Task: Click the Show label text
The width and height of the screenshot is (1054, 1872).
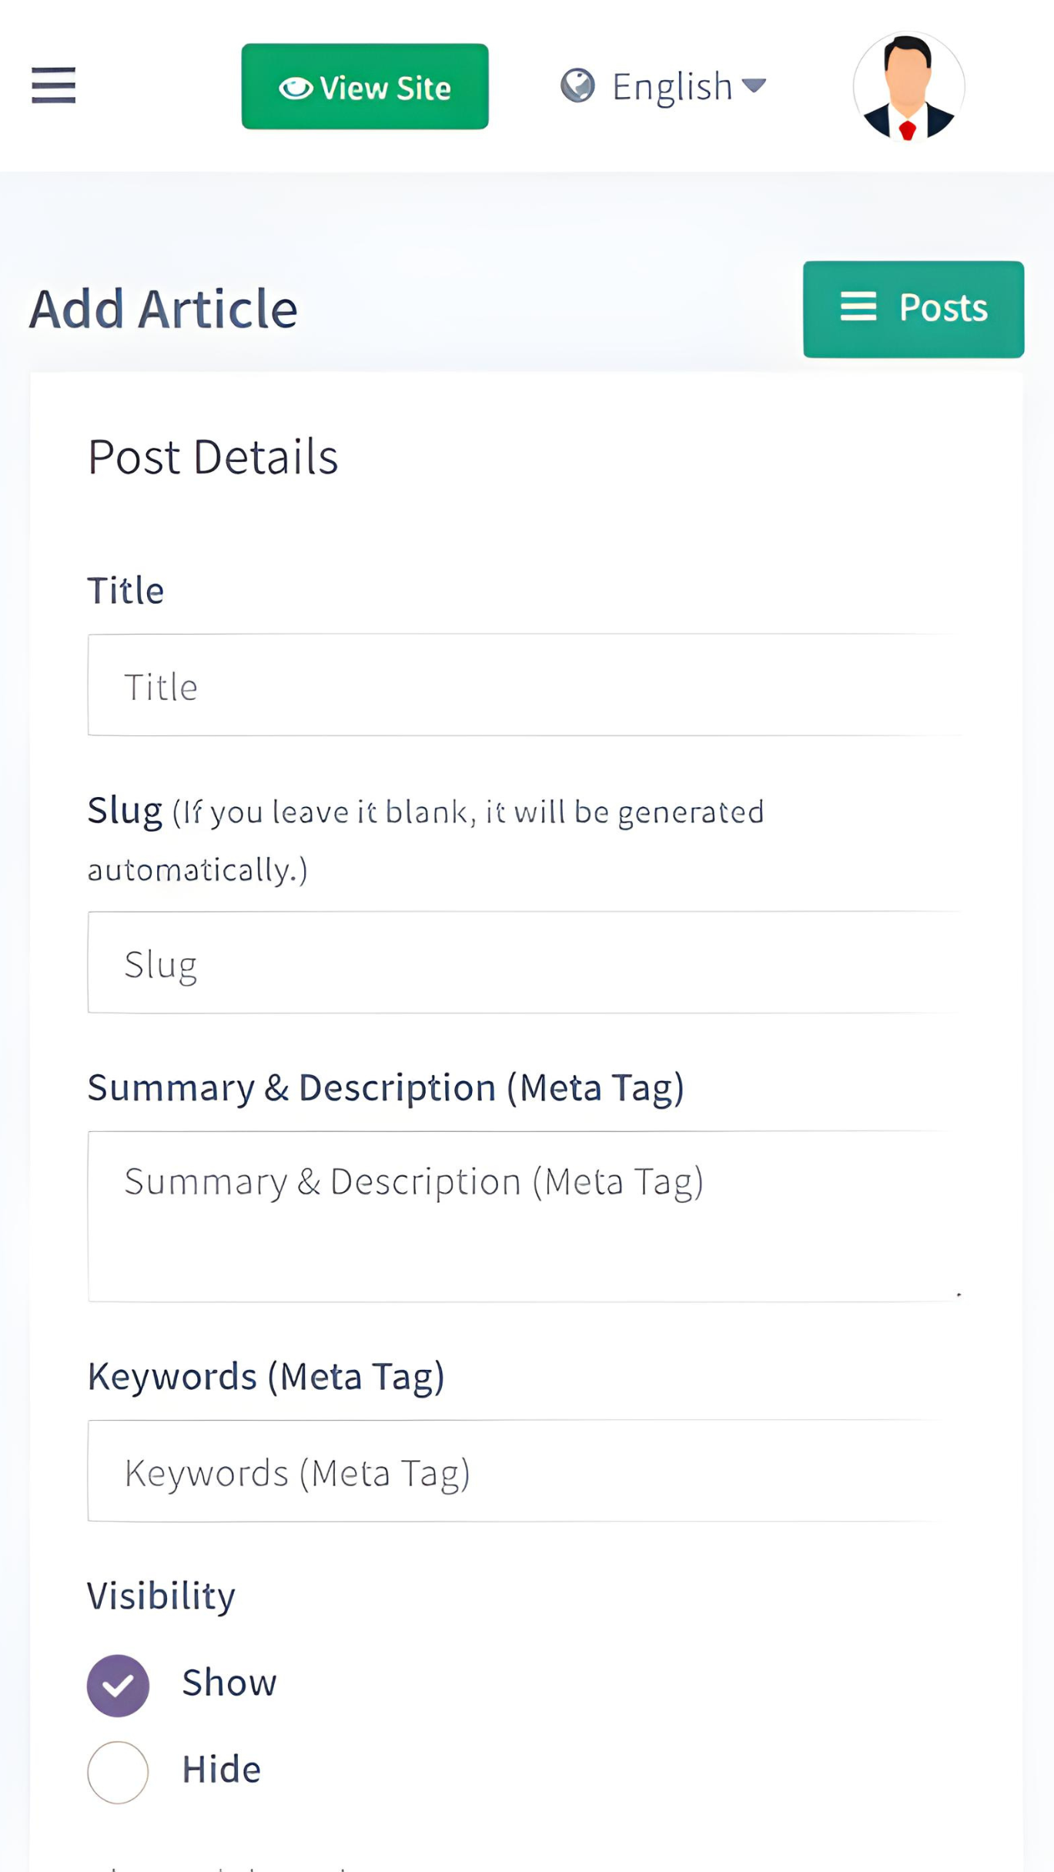Action: pos(229,1683)
